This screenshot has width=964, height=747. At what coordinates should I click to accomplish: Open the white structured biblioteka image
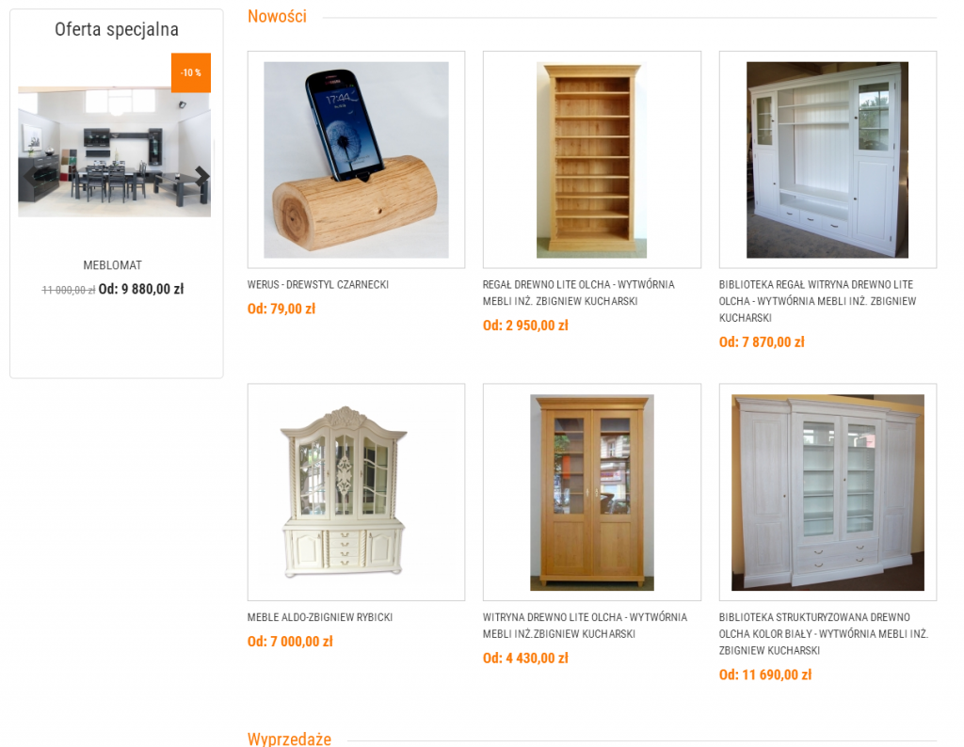point(827,492)
